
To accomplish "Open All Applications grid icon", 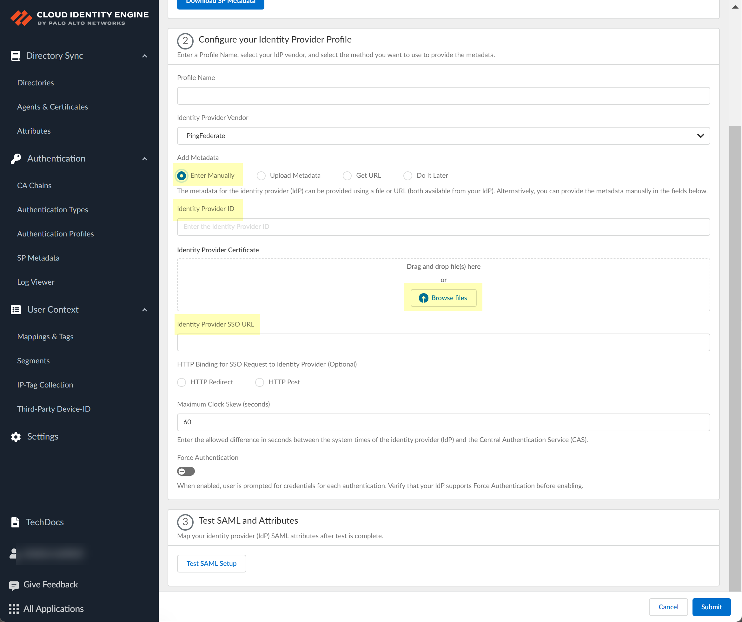I will pyautogui.click(x=14, y=609).
